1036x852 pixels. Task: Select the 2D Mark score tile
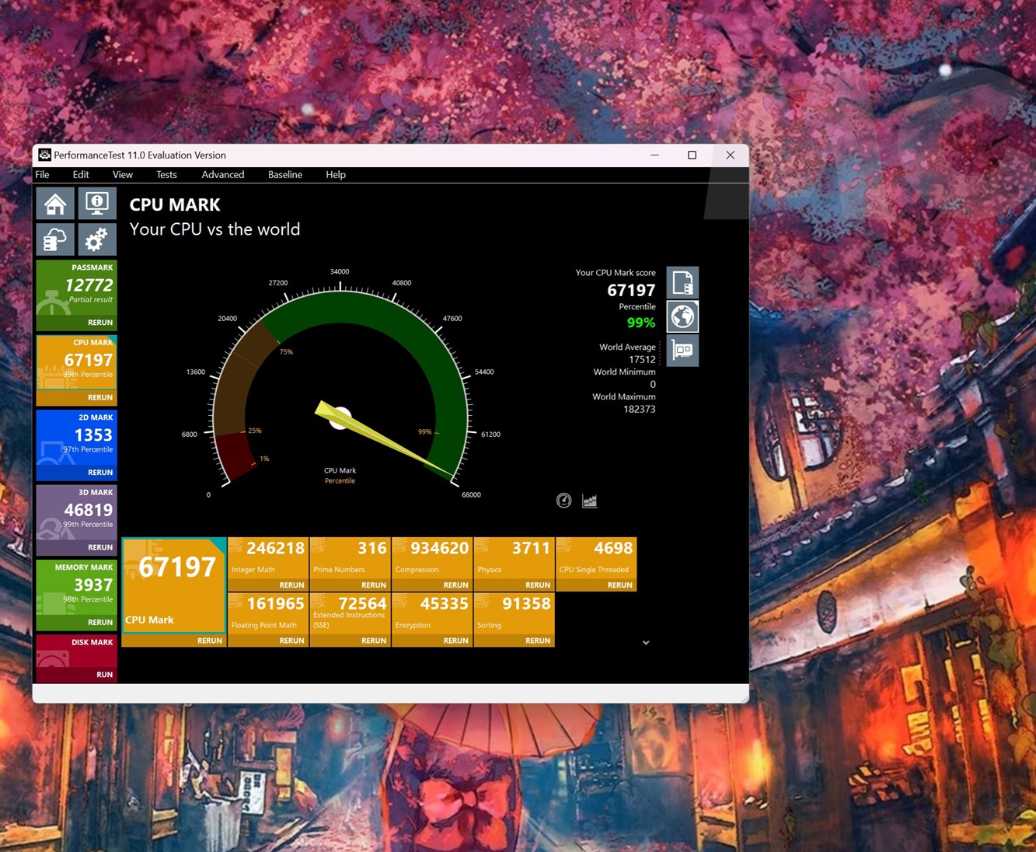(x=76, y=437)
